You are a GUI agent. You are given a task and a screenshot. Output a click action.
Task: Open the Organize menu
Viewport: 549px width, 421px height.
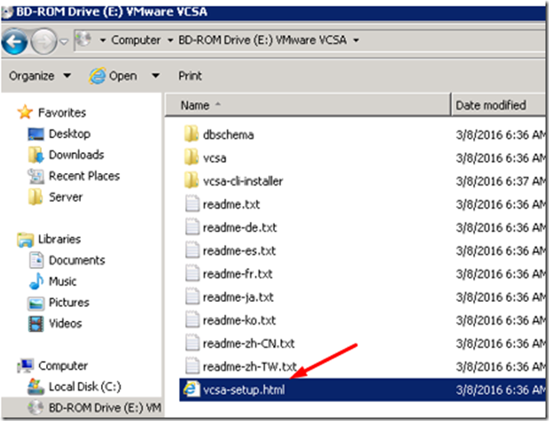click(40, 76)
